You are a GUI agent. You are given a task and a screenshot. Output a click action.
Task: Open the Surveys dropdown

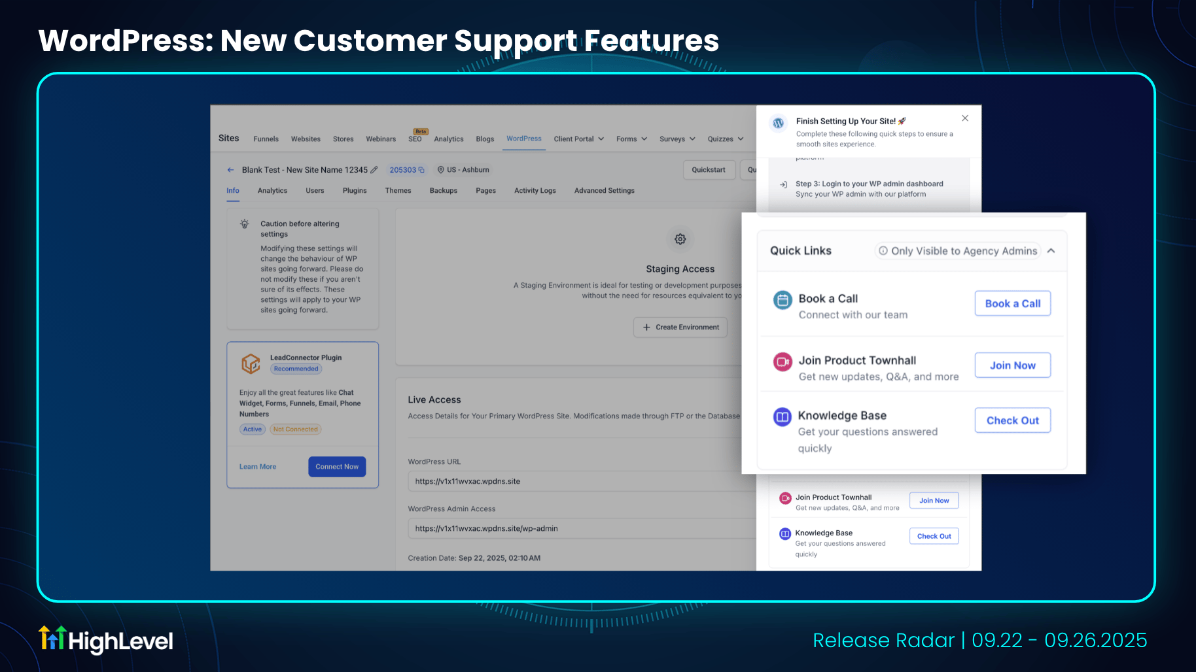click(x=678, y=139)
